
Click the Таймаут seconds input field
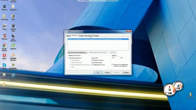[116, 58]
